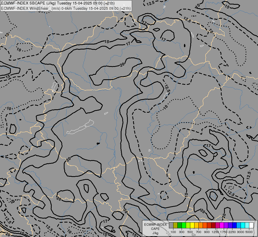The height and width of the screenshot is (237, 258).
Task: Click the orange swatch left of the 700 tick
Action: (x=201, y=225)
